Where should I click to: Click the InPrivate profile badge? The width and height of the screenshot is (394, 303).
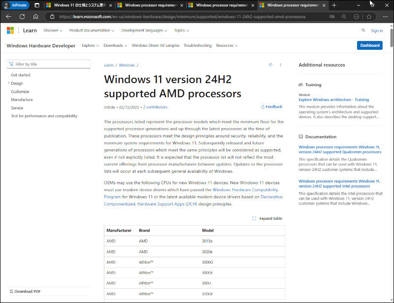(x=16, y=5)
